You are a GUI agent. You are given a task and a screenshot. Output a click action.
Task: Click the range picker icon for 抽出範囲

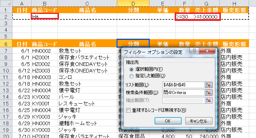(208, 100)
